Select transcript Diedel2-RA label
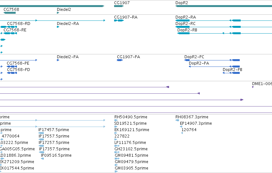This screenshot has height=173, width=272. (x=68, y=24)
